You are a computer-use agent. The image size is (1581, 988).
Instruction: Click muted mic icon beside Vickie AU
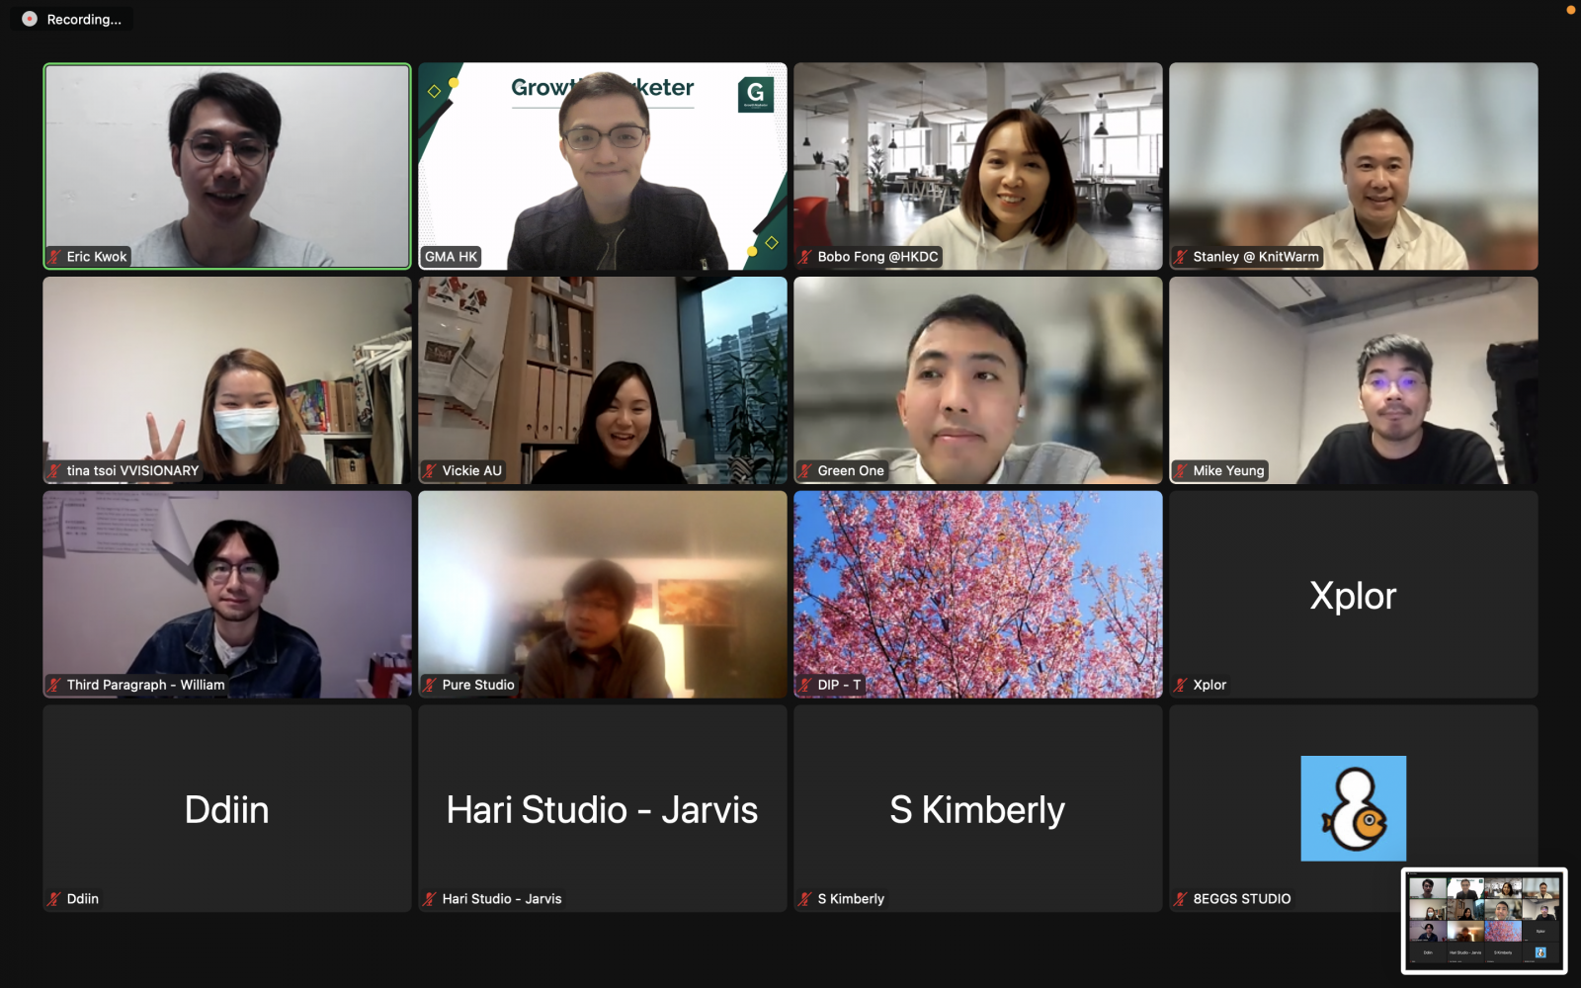pyautogui.click(x=431, y=471)
